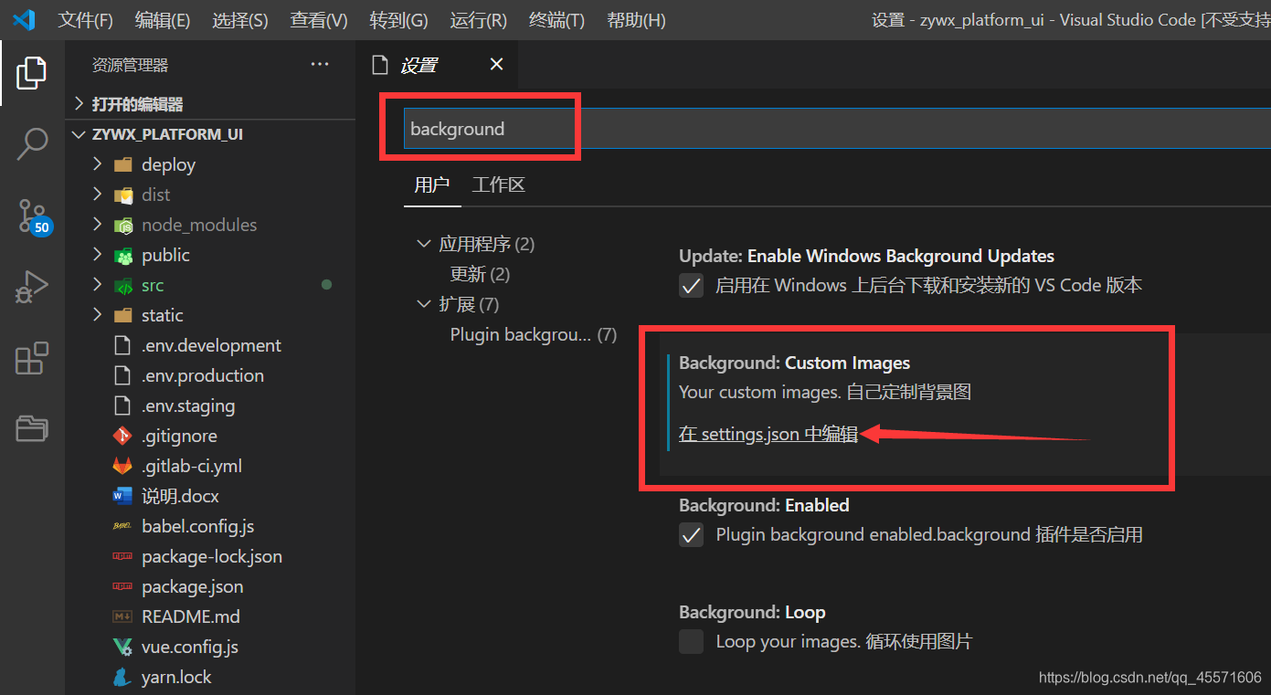Switch to the 工作区 settings tab

click(498, 185)
